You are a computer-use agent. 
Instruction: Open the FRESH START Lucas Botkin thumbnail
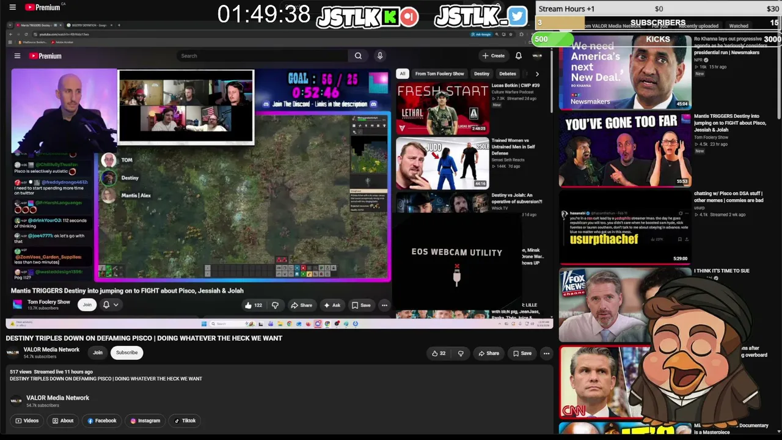pos(442,108)
